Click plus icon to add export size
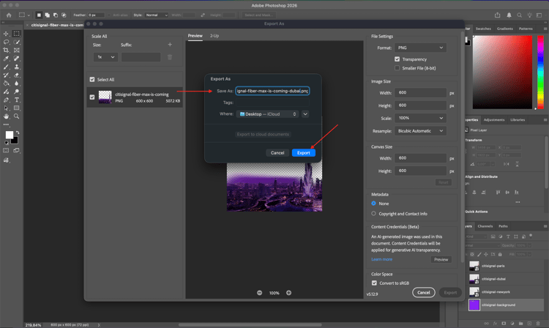Screen dimensions: 549x328 pos(170,45)
